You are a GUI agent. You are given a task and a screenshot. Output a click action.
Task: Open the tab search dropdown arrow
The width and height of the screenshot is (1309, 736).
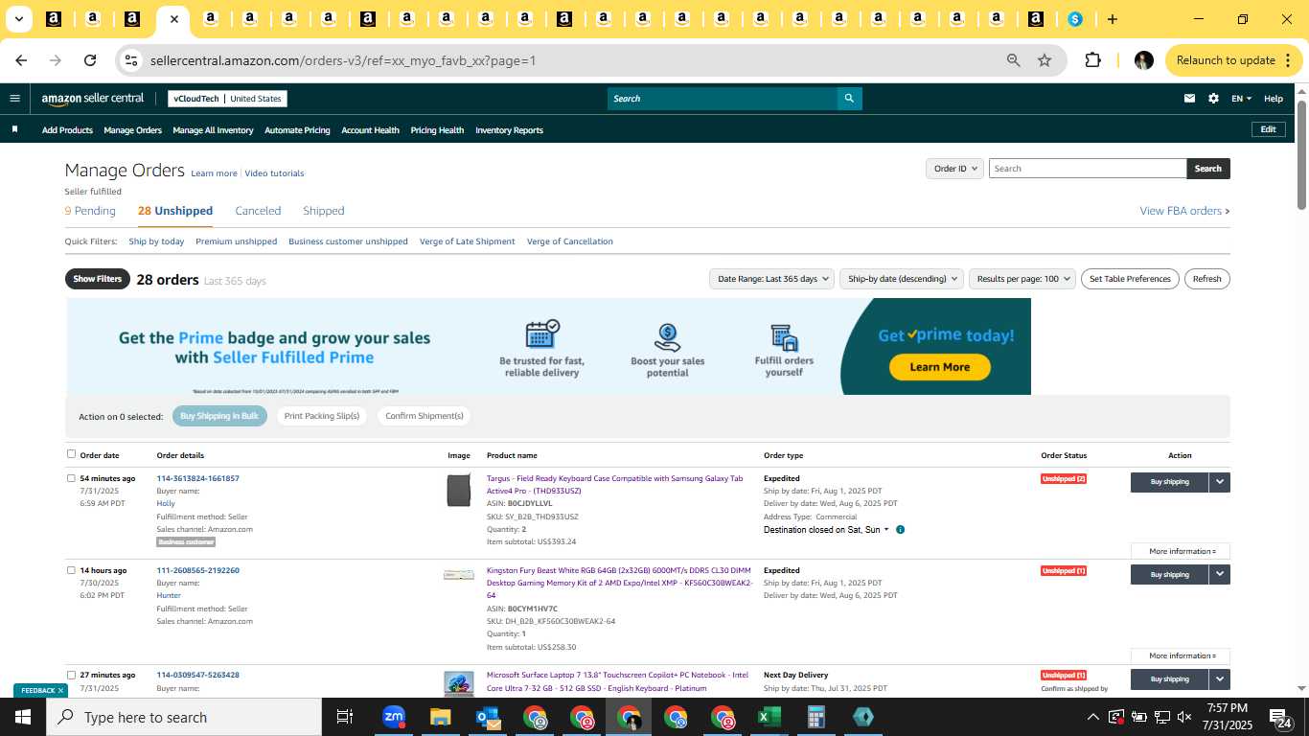[18, 19]
